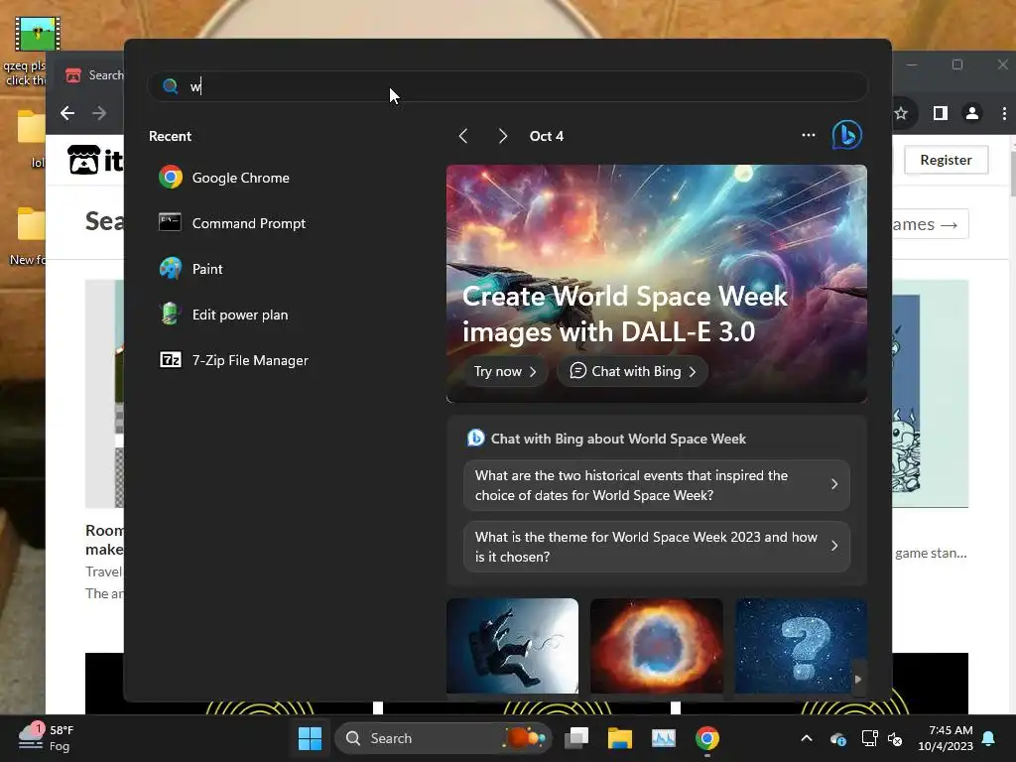
Task: Click the Chat with Bing button
Action: [x=632, y=371]
